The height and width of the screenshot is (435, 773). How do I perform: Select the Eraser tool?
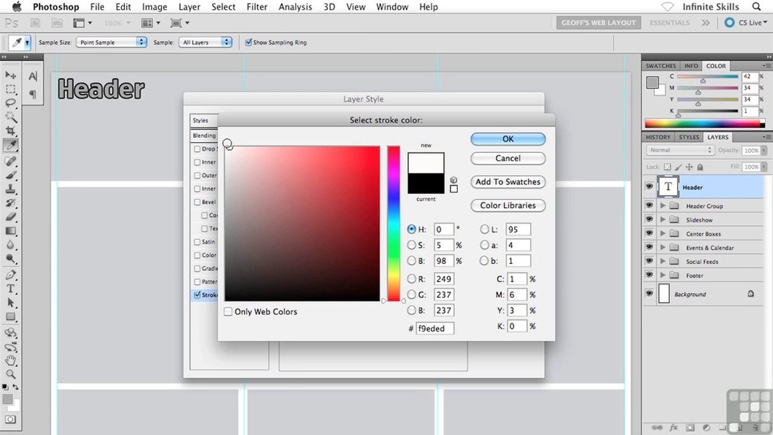tap(11, 216)
